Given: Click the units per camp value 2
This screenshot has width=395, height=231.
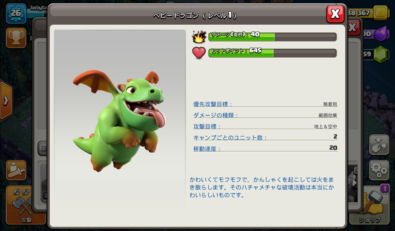Looking at the screenshot, I should 335,137.
